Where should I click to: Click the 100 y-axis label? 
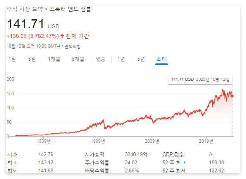point(10,108)
